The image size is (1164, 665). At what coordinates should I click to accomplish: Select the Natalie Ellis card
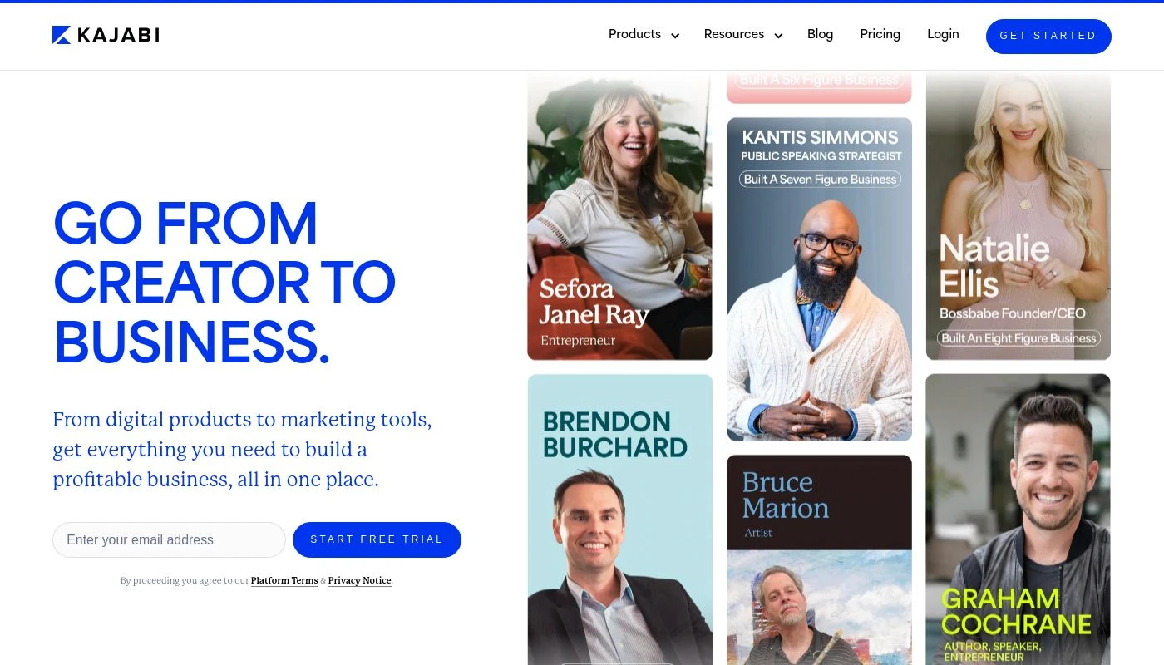(x=1018, y=215)
